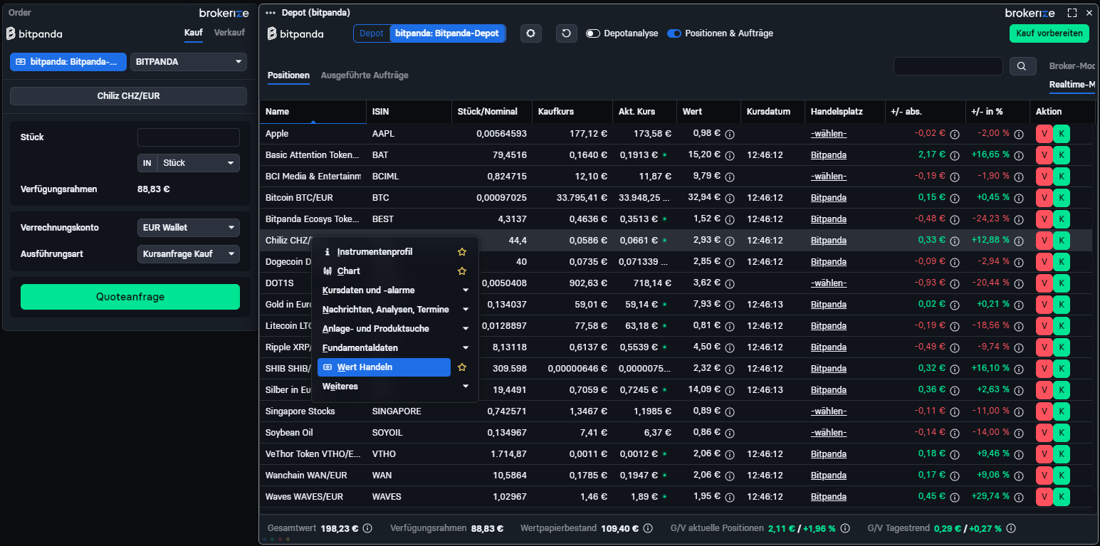Favorite the Wert Handeln entry star
This screenshot has width=1100, height=546.
click(x=462, y=367)
